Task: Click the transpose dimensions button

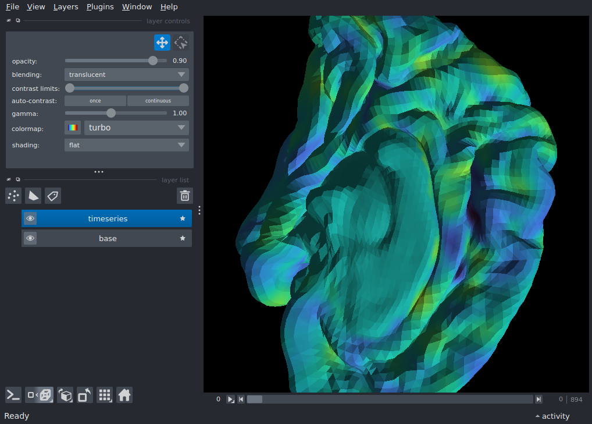Action: [x=85, y=395]
